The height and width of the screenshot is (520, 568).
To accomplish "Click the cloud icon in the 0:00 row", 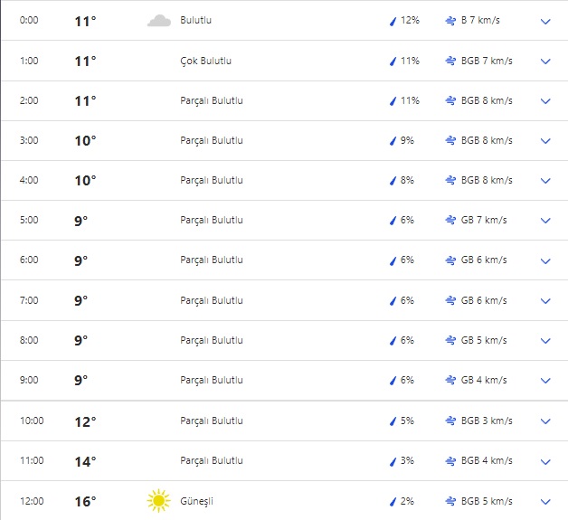I will click(159, 21).
